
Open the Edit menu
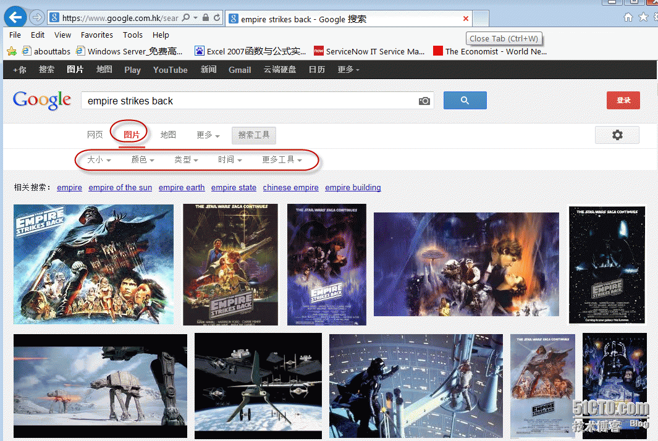point(37,35)
